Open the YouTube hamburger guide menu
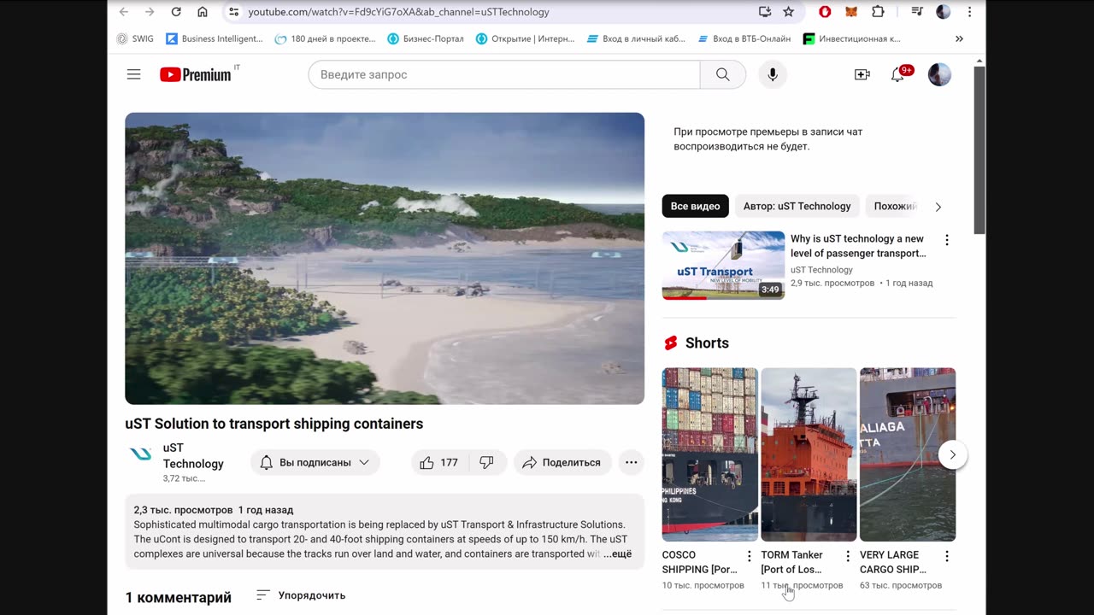The height and width of the screenshot is (615, 1094). pyautogui.click(x=133, y=74)
